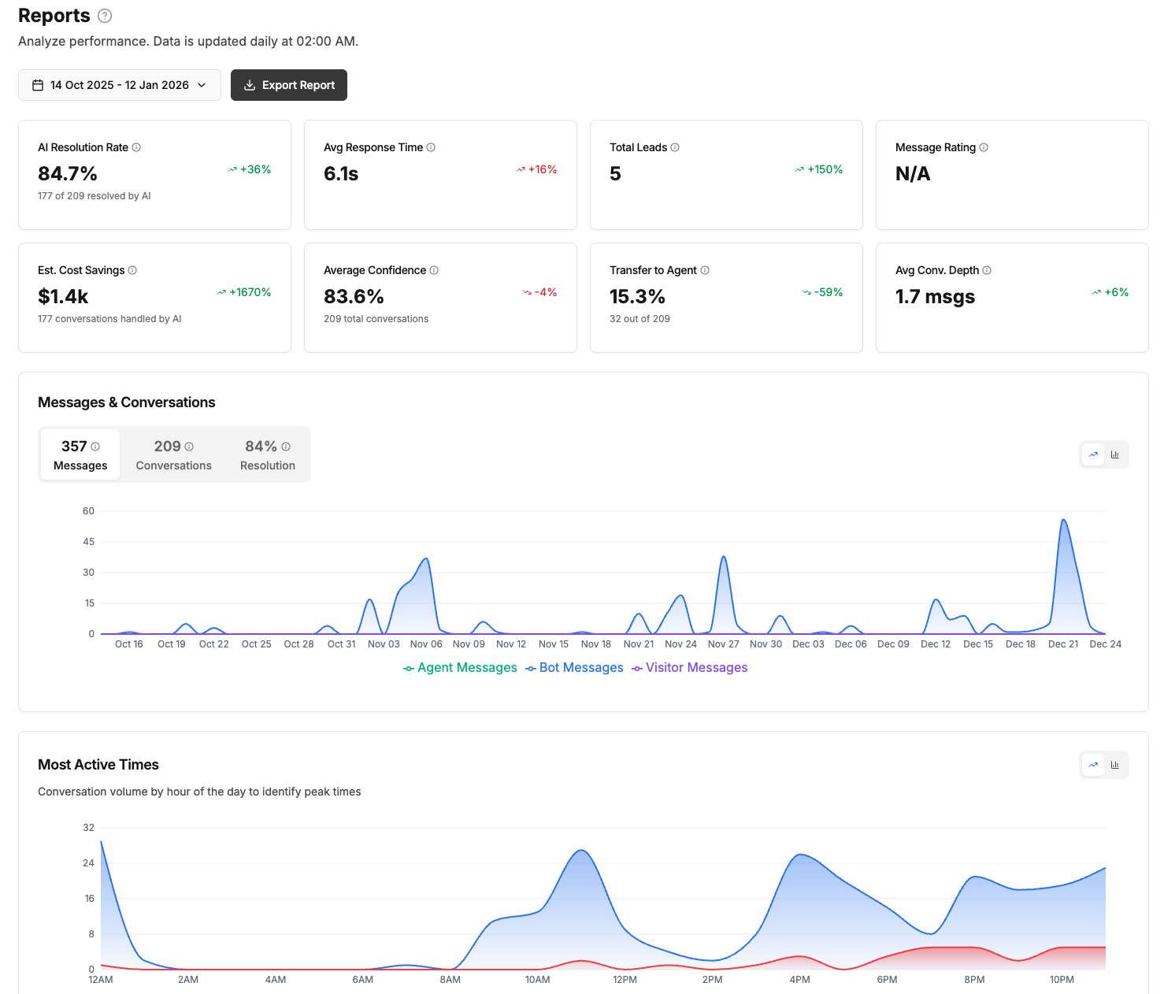Image resolution: width=1164 pixels, height=994 pixels.
Task: Select the line chart view for Messages
Action: coord(1093,454)
